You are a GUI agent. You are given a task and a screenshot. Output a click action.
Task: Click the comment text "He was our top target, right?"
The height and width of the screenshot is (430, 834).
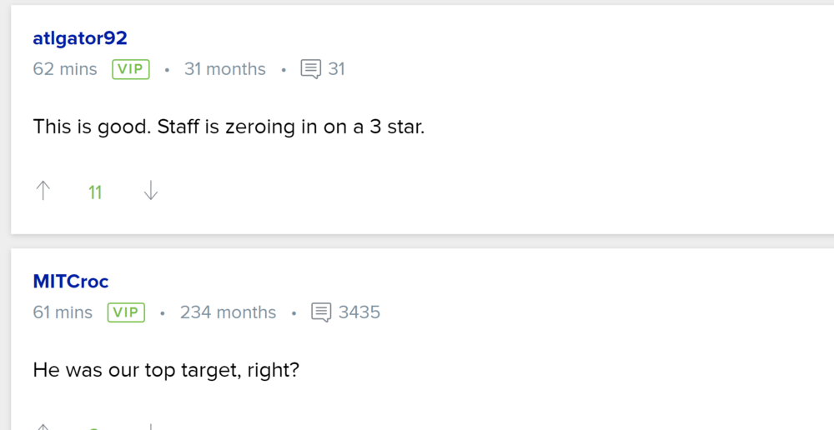click(x=166, y=369)
